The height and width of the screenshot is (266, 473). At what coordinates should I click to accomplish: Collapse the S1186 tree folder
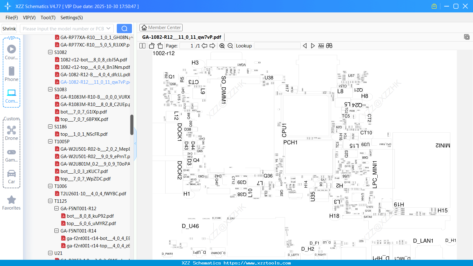(x=50, y=126)
